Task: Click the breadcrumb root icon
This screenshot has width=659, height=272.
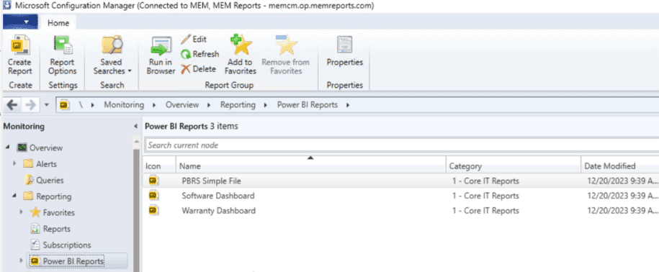Action: [64, 105]
